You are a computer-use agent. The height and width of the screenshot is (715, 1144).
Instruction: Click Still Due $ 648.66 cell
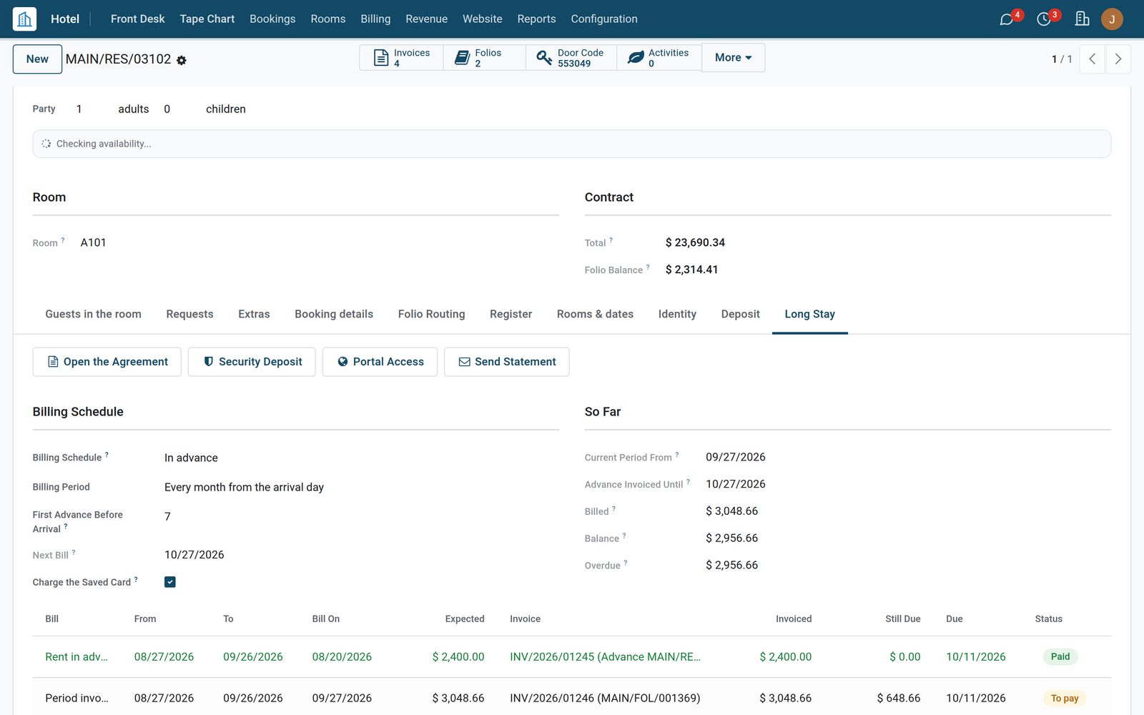coord(899,698)
